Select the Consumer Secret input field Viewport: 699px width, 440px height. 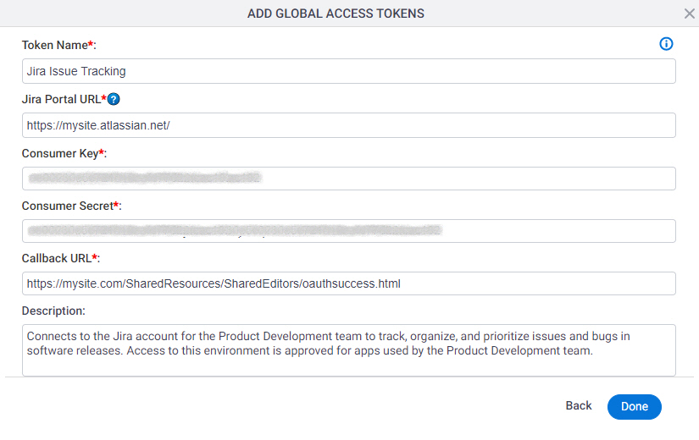[348, 231]
